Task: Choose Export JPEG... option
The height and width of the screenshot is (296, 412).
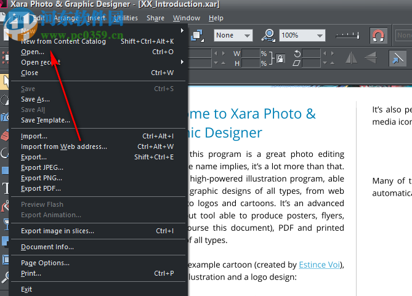Action: point(97,167)
